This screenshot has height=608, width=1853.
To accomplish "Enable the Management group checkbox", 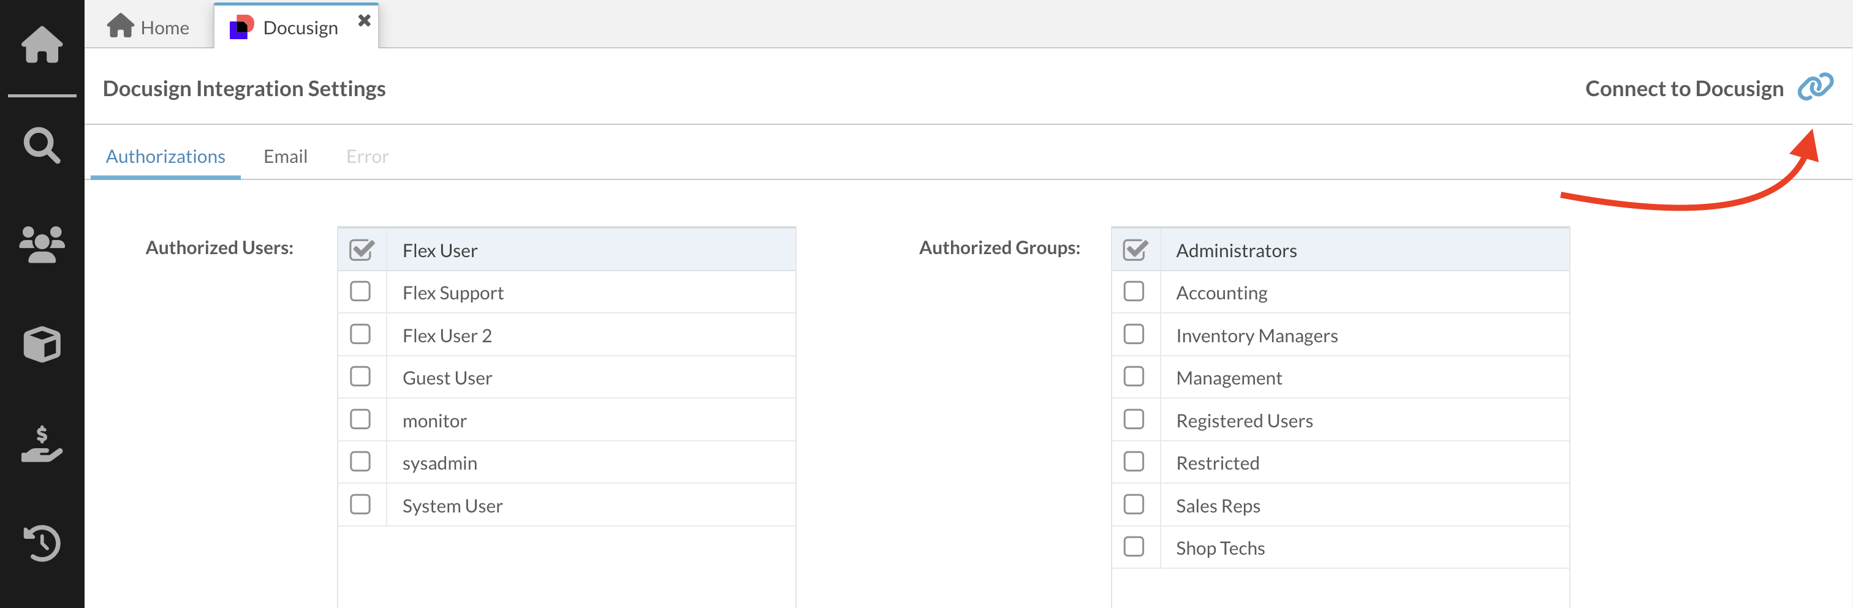I will [1134, 377].
